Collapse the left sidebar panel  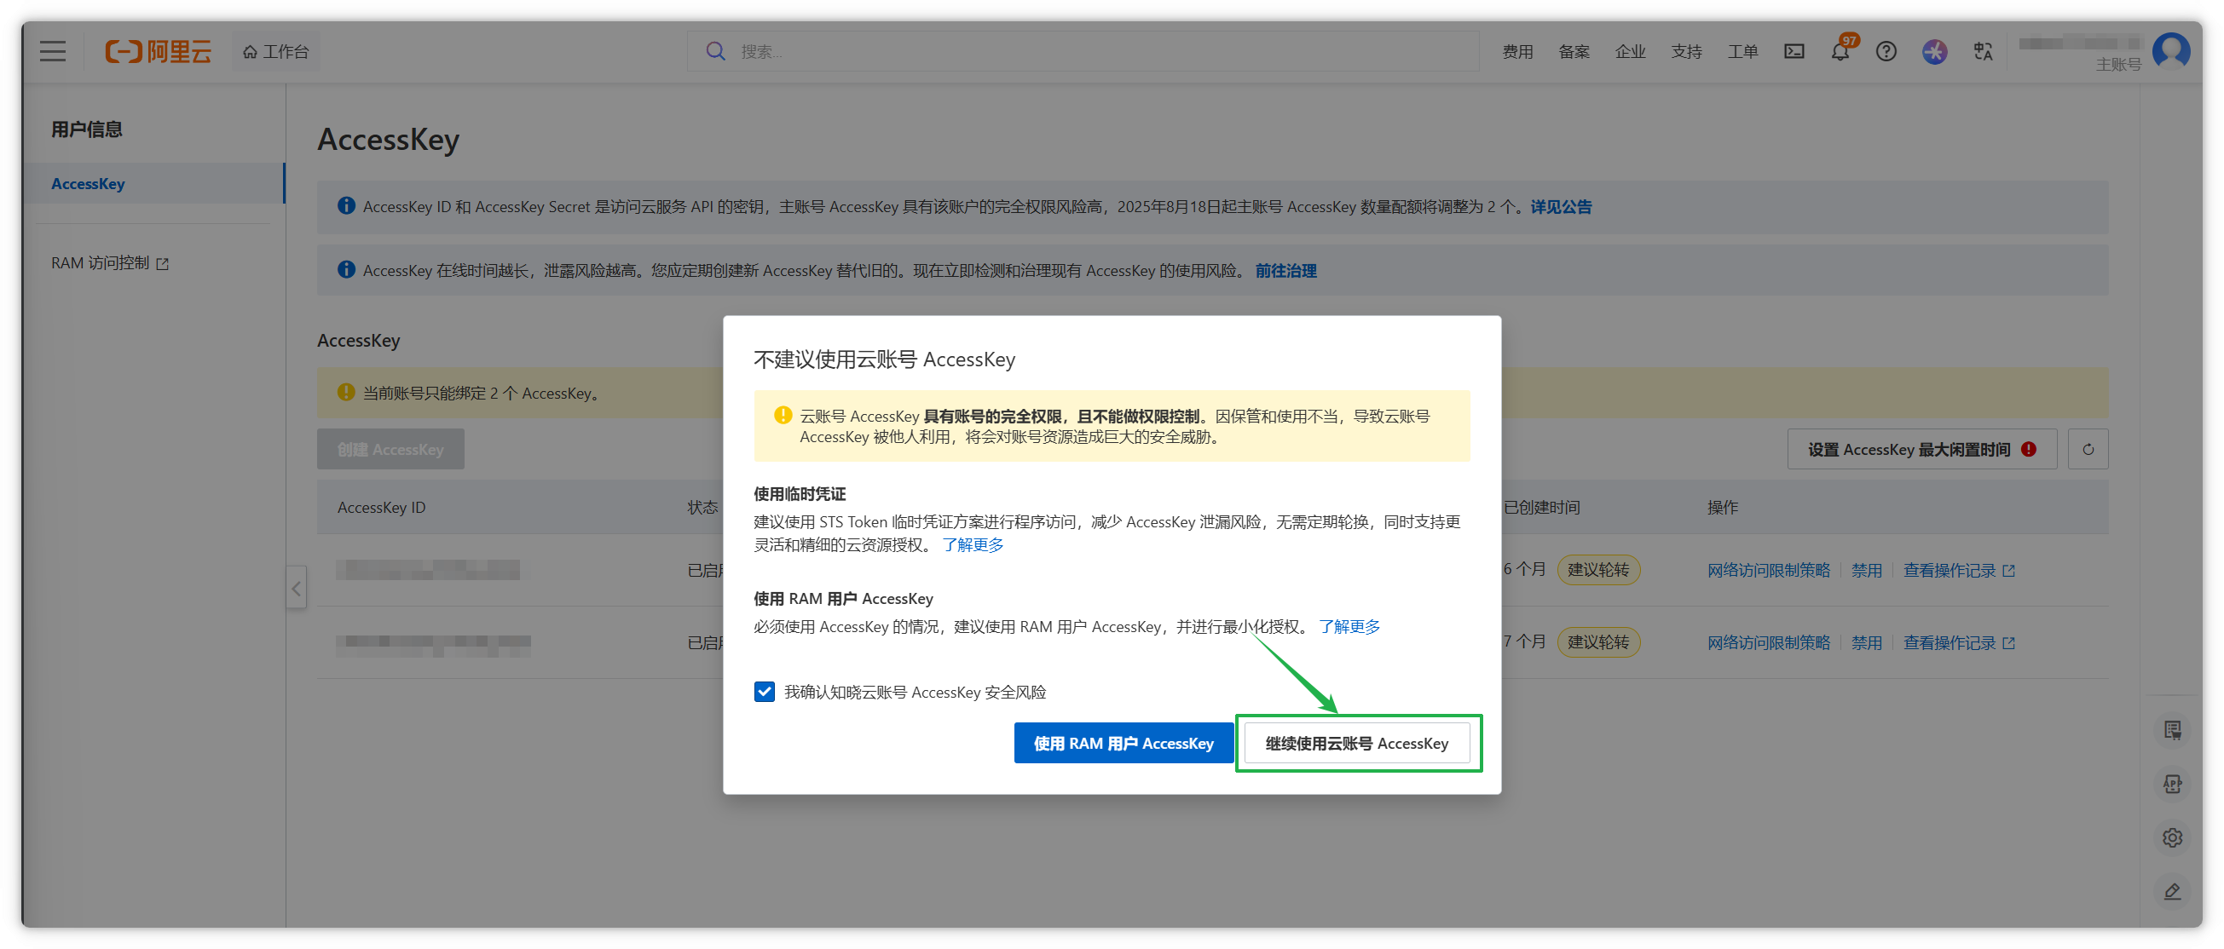pyautogui.click(x=296, y=589)
